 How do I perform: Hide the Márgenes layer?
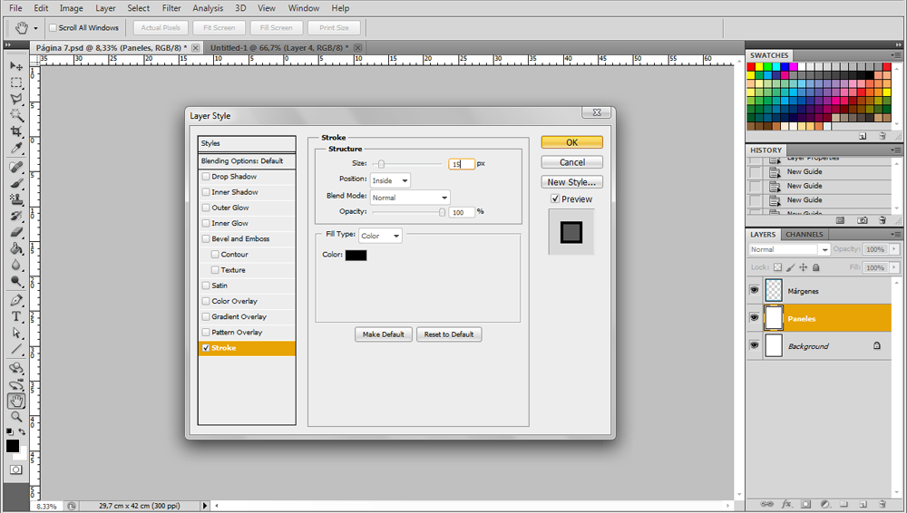point(754,290)
